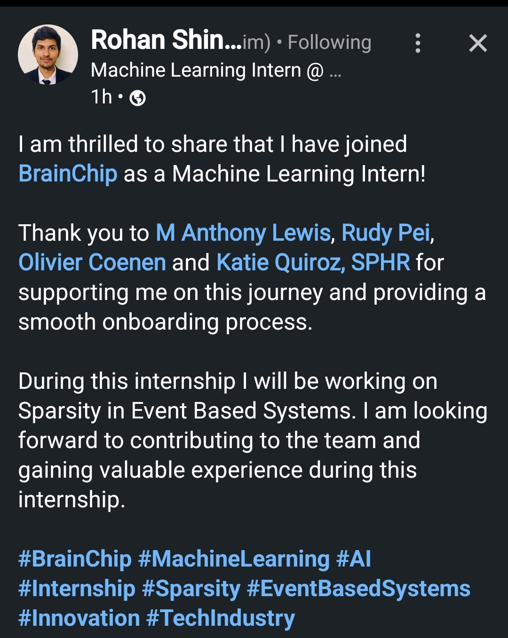Image resolution: width=508 pixels, height=638 pixels.
Task: Open Katie Quiroz, SPHR profile mention
Action: coord(313,262)
